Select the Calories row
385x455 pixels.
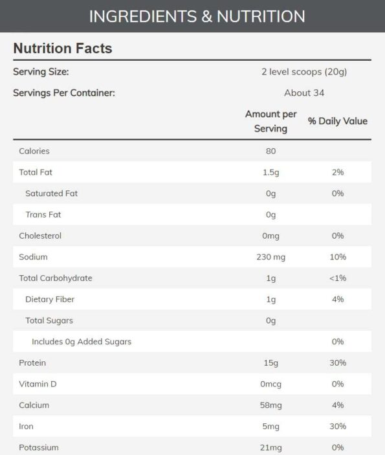(x=192, y=151)
